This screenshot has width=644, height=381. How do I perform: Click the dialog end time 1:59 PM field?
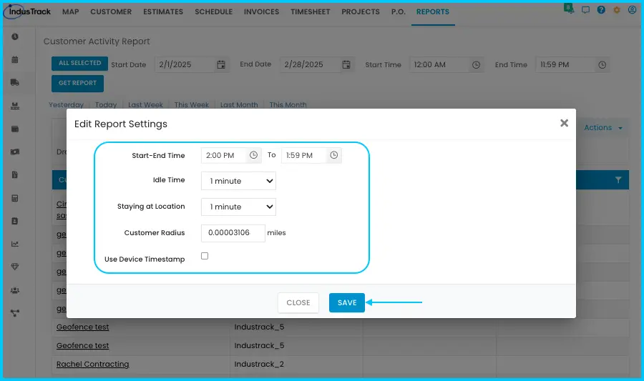point(305,155)
